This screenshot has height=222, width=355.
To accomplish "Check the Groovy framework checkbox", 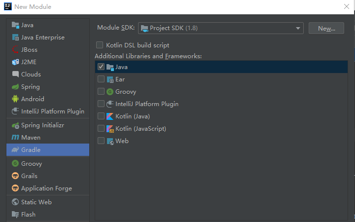I will click(x=101, y=91).
